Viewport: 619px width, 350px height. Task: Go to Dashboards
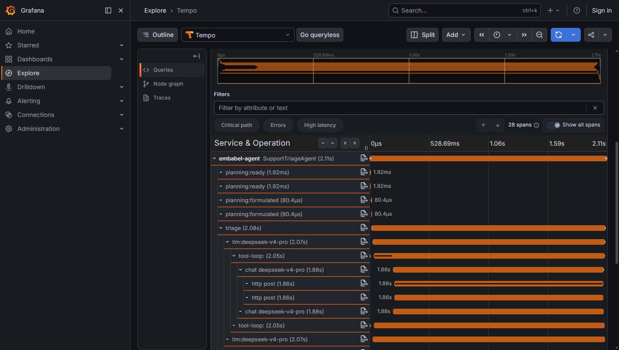click(35, 59)
